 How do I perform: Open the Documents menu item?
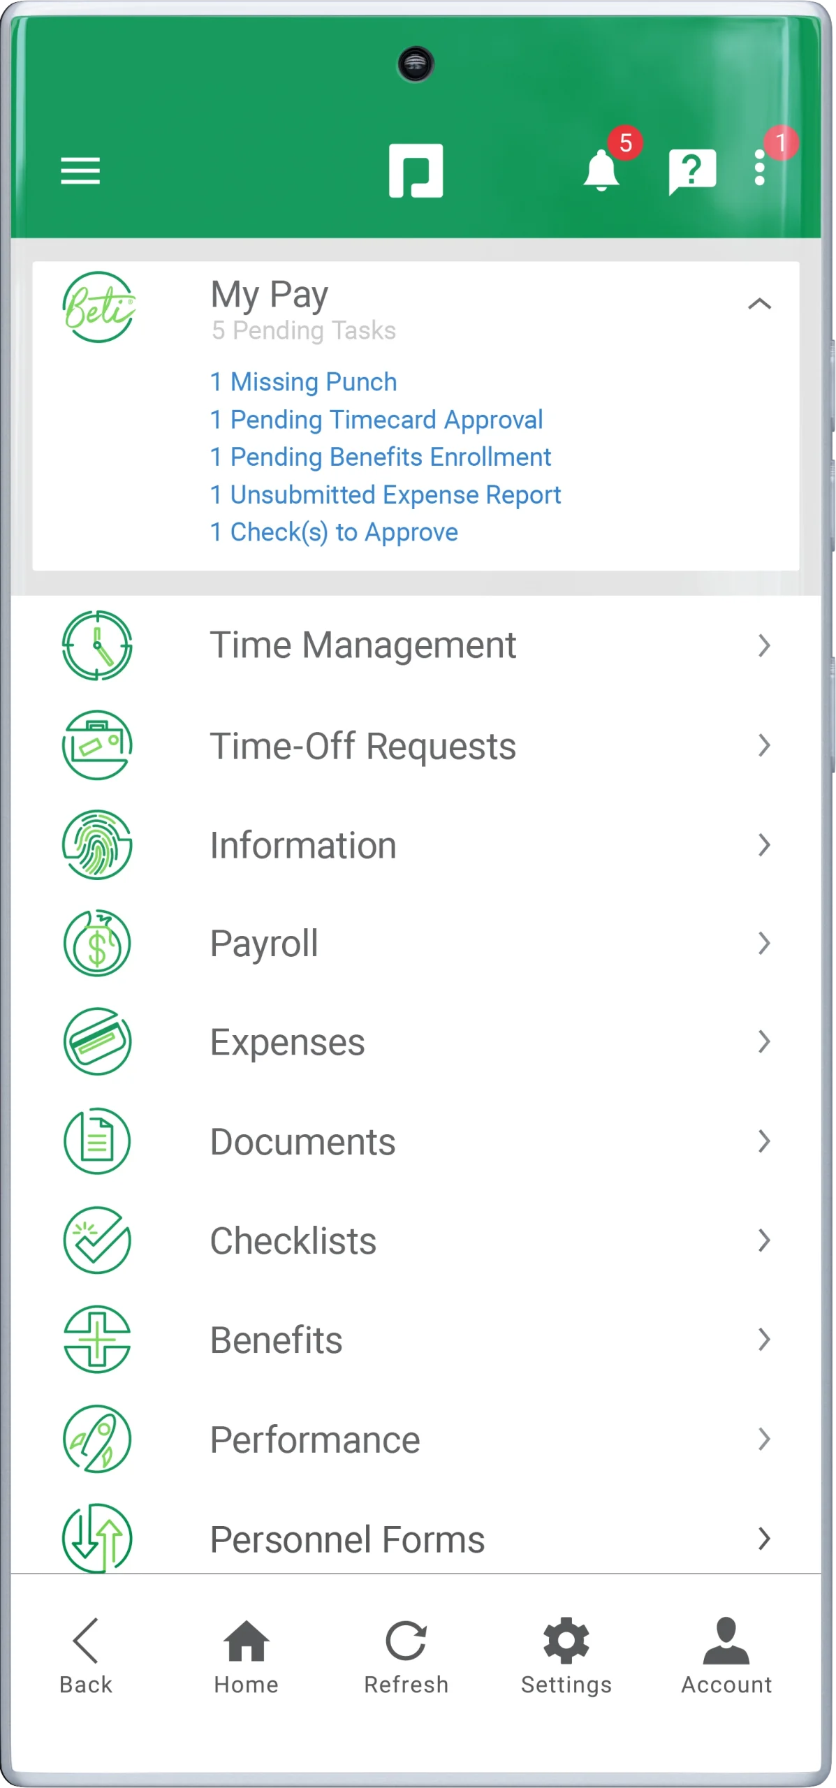pyautogui.click(x=303, y=1142)
